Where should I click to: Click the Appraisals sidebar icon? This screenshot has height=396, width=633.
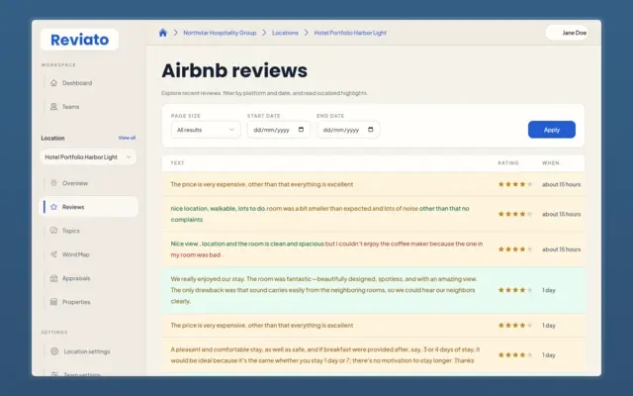click(x=53, y=278)
